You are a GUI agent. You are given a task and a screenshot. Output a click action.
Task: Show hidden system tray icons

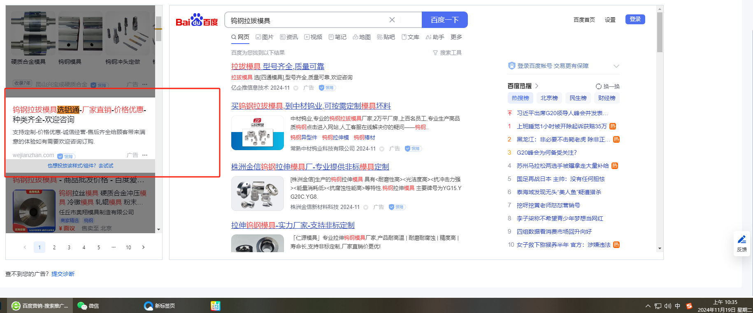tap(648, 306)
